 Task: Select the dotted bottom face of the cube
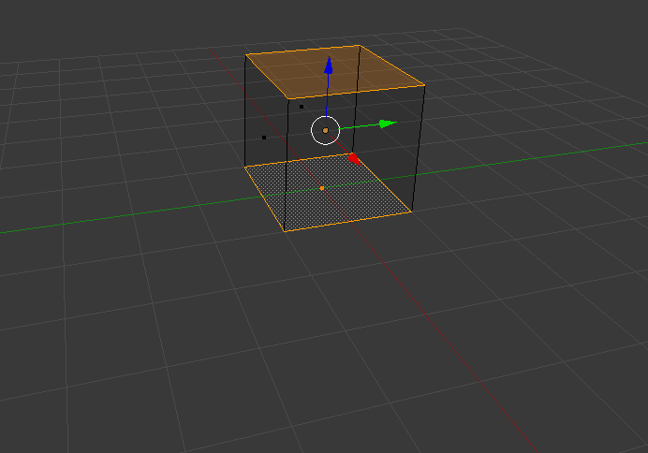click(x=328, y=193)
